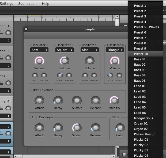Choose Plucky 01 preset
Screen dimensions: 166x158
[x=145, y=140]
